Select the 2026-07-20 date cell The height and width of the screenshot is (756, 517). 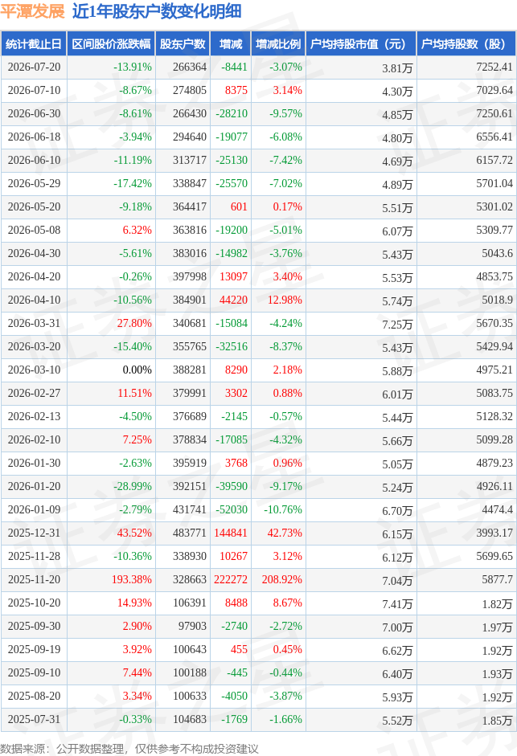click(x=34, y=67)
